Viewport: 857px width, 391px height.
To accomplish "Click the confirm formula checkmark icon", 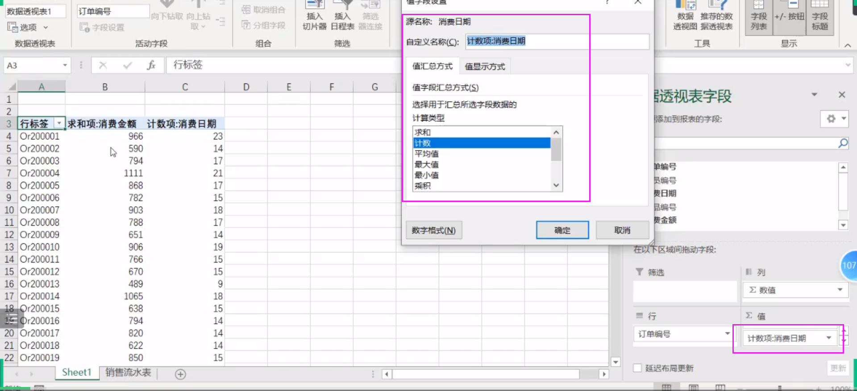I will pos(128,66).
